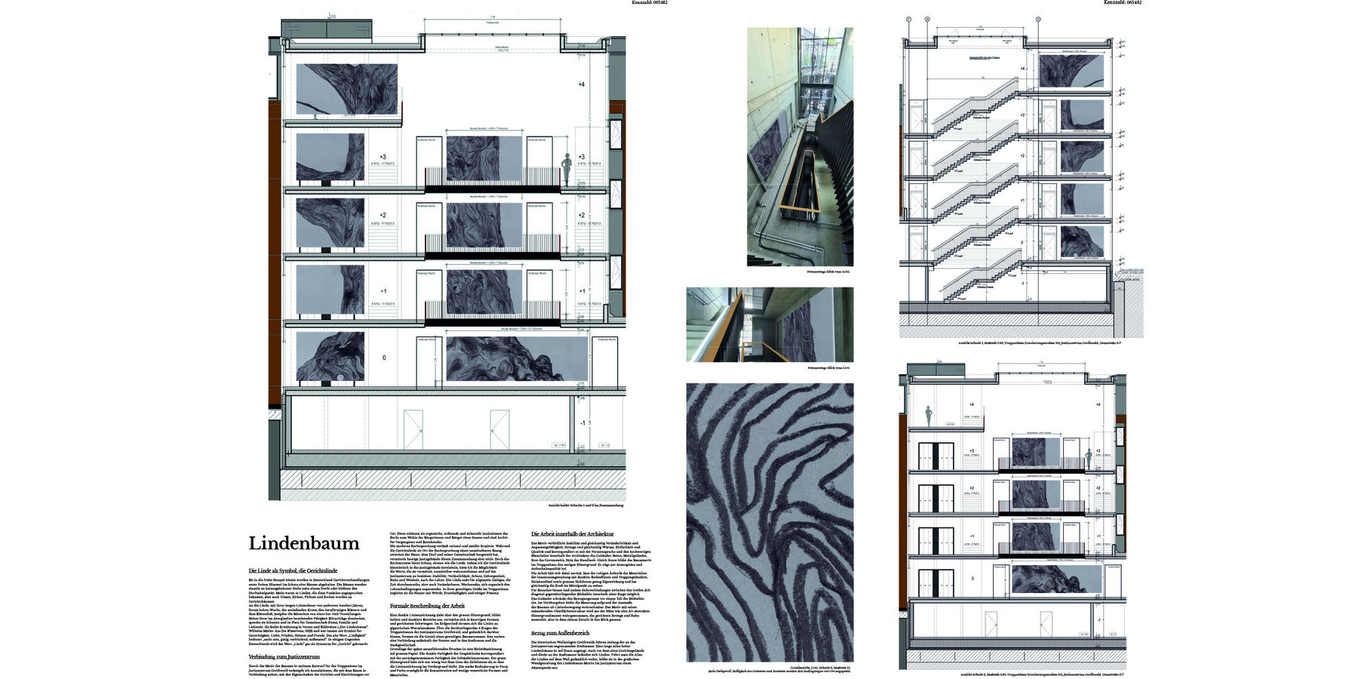This screenshot has width=1358, height=679.
Task: Click ground floor "0" label in large left section
Action: point(384,358)
